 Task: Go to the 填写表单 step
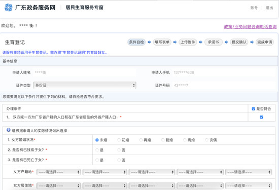[x=162, y=42]
